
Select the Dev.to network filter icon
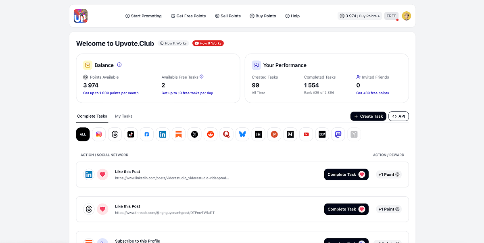pos(322,134)
